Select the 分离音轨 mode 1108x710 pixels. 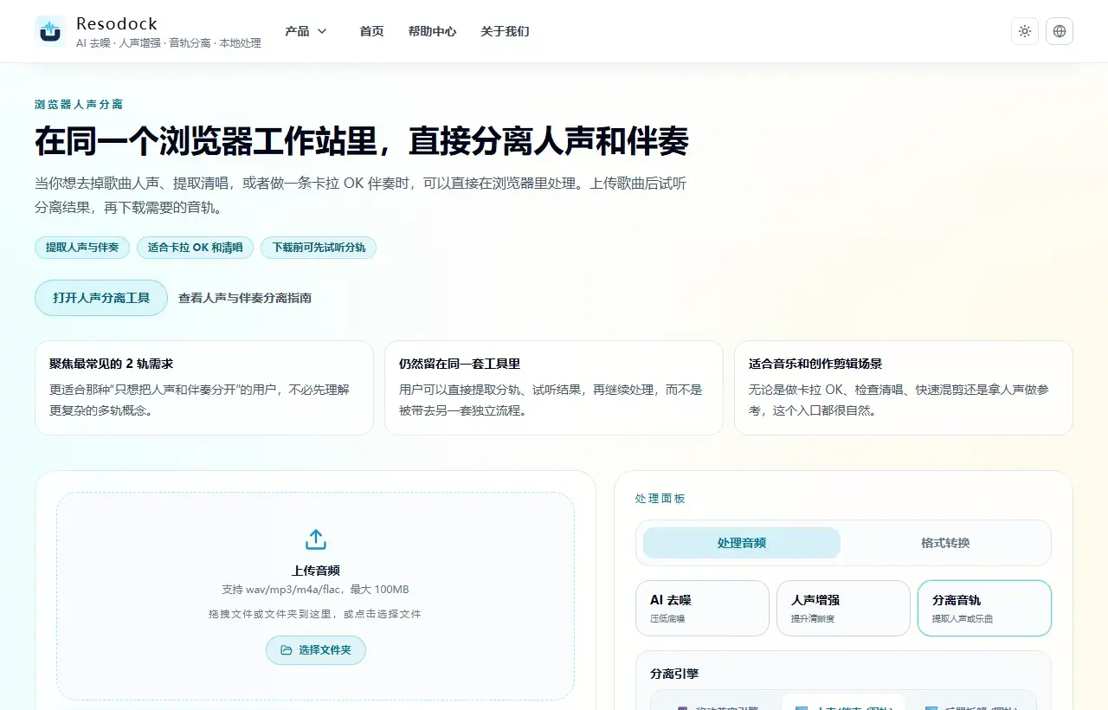[x=984, y=608]
